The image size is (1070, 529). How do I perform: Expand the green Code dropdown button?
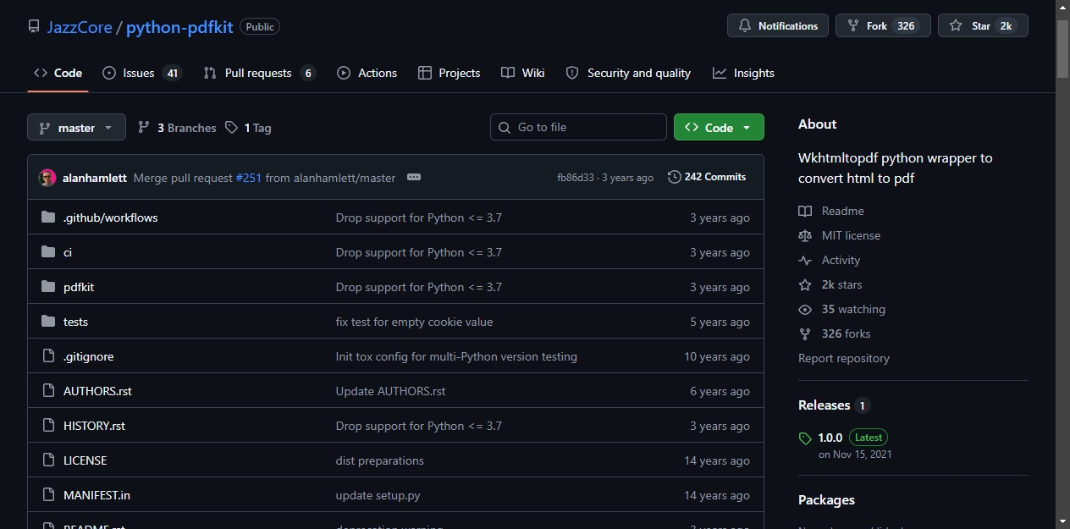(719, 127)
